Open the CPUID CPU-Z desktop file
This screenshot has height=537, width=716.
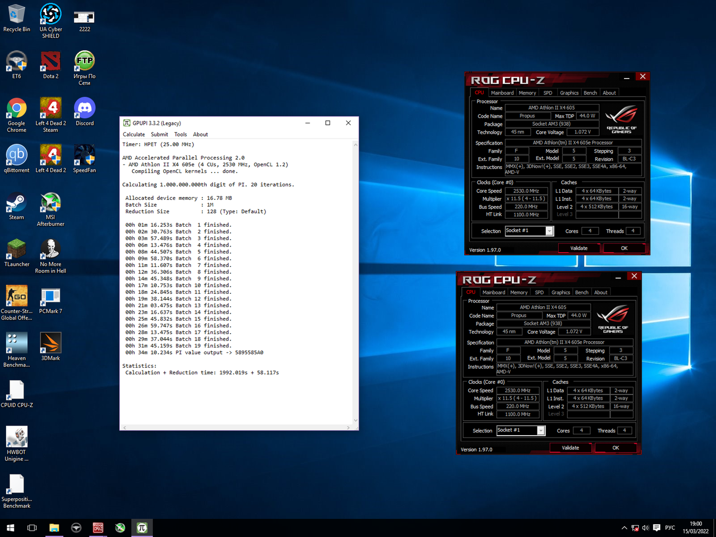16,394
